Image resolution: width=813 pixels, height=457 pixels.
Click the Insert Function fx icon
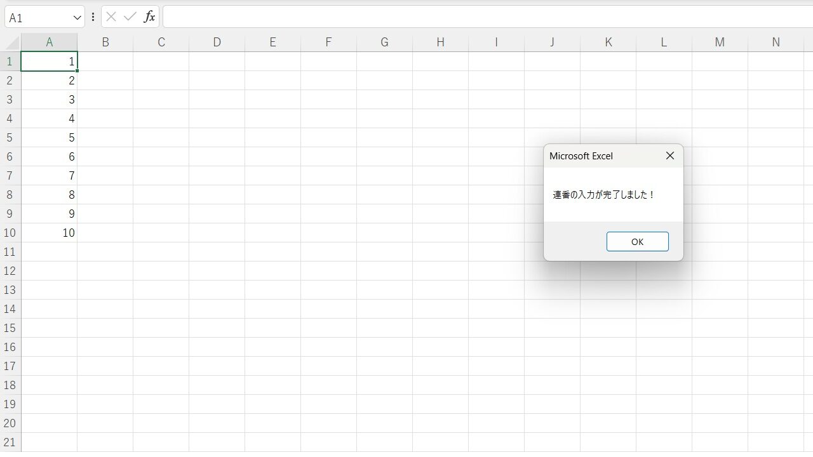click(x=149, y=17)
